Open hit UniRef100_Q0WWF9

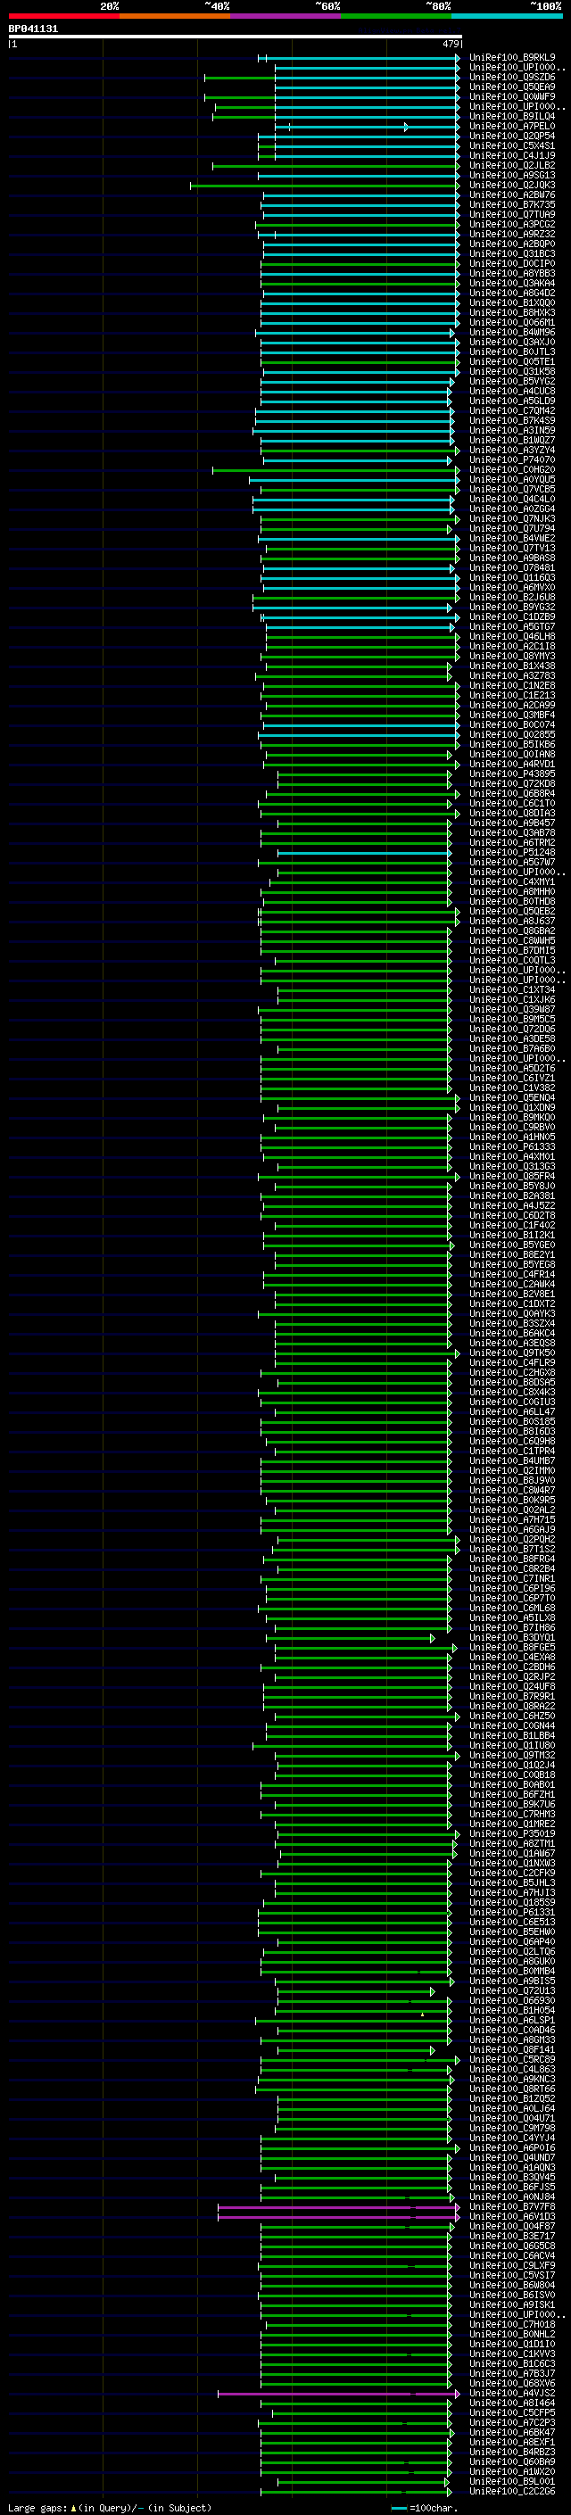512,96
